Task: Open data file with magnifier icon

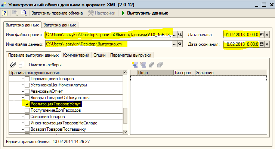Action: (180, 44)
